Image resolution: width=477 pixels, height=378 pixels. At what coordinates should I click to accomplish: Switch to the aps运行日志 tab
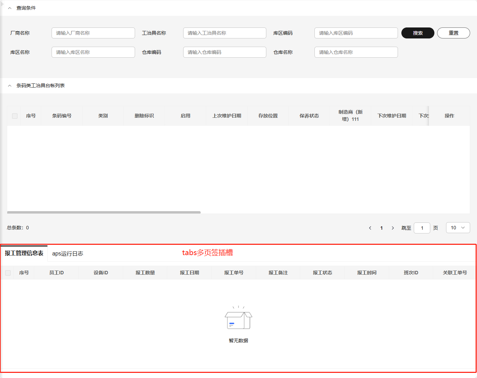pyautogui.click(x=68, y=254)
